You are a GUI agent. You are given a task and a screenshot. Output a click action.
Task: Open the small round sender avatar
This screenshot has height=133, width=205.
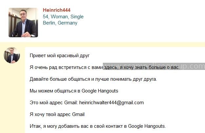tap(12, 55)
